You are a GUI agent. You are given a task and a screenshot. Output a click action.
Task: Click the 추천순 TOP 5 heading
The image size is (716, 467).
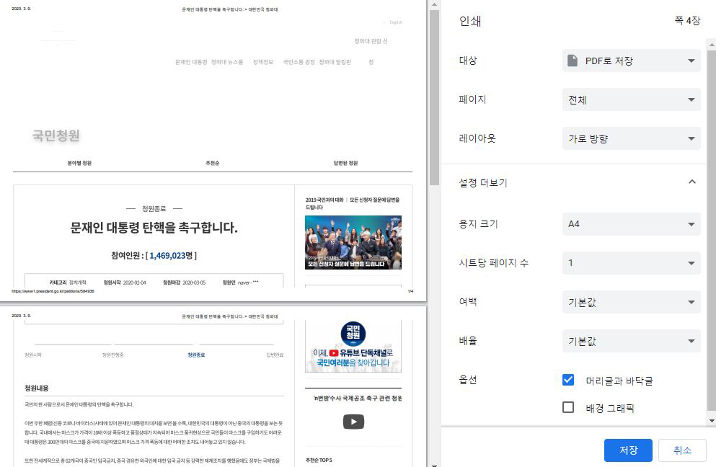[x=319, y=460]
